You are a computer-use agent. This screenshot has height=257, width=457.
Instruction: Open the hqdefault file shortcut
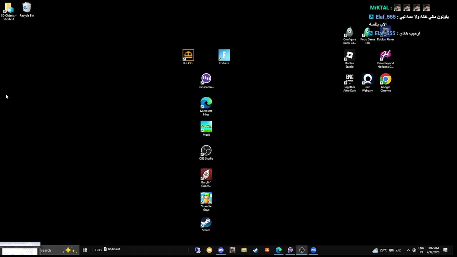coord(112,249)
